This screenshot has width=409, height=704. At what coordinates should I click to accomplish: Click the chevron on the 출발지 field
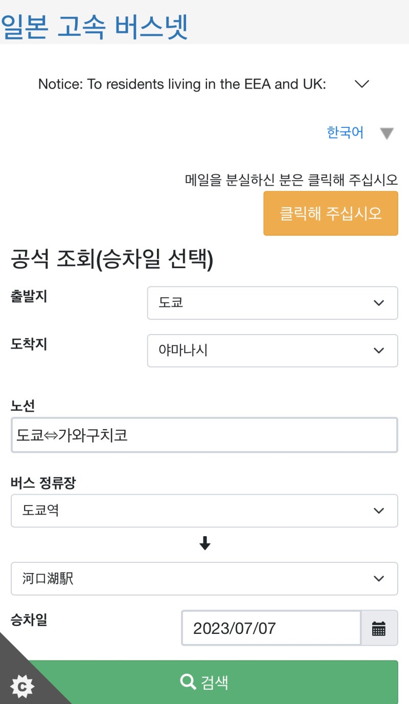(x=379, y=302)
